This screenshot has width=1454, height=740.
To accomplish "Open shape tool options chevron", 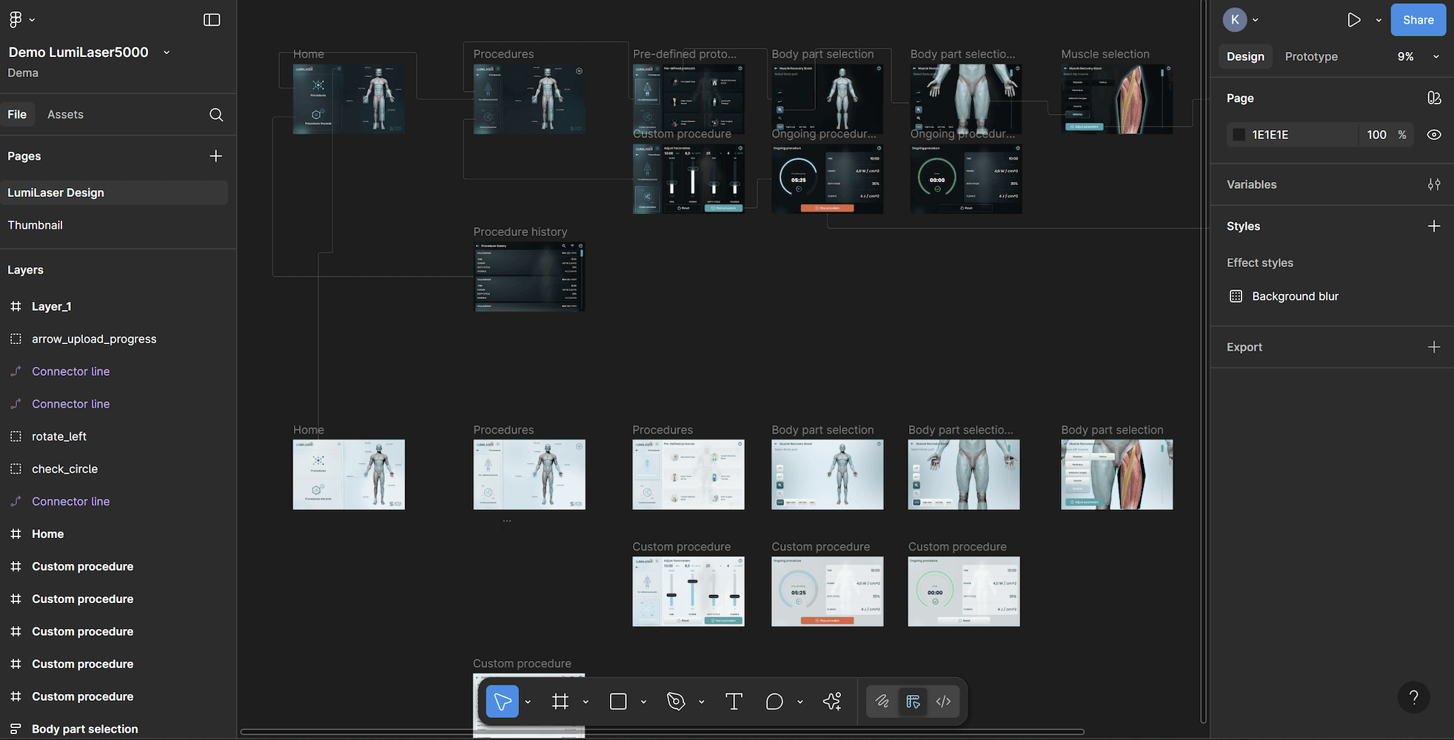I will tap(643, 702).
